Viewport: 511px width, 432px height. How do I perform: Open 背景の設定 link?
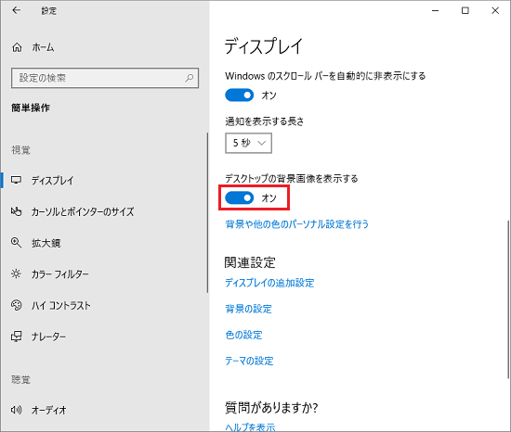248,309
